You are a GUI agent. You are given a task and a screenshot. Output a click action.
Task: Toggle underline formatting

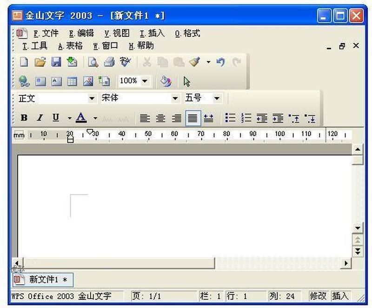(56, 118)
